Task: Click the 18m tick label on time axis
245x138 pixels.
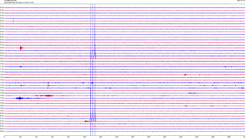Action: click(149, 137)
